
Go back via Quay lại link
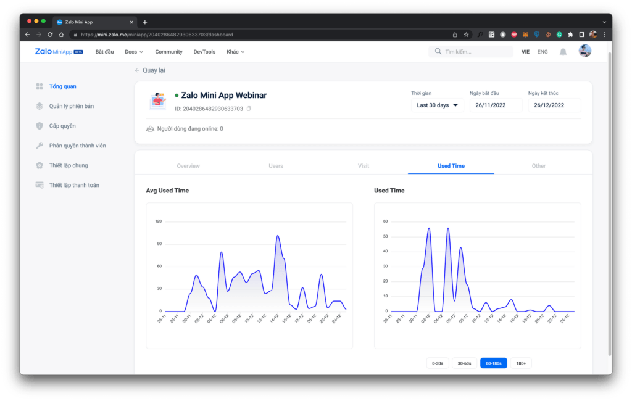click(x=150, y=70)
